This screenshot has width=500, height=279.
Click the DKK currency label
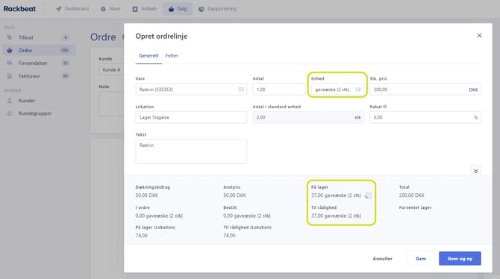(x=473, y=90)
